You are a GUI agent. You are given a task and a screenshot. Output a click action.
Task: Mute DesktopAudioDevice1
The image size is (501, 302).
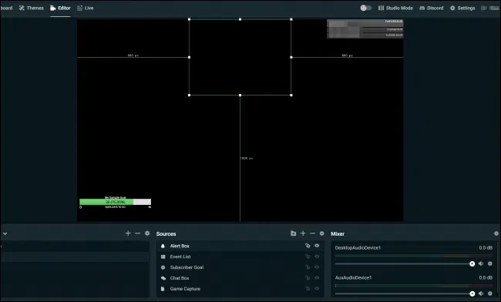coord(481,263)
